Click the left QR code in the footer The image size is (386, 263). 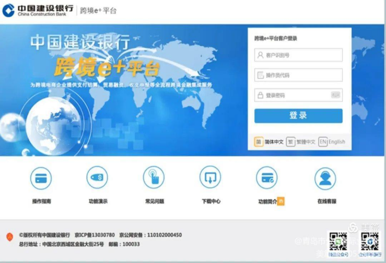[338, 242]
